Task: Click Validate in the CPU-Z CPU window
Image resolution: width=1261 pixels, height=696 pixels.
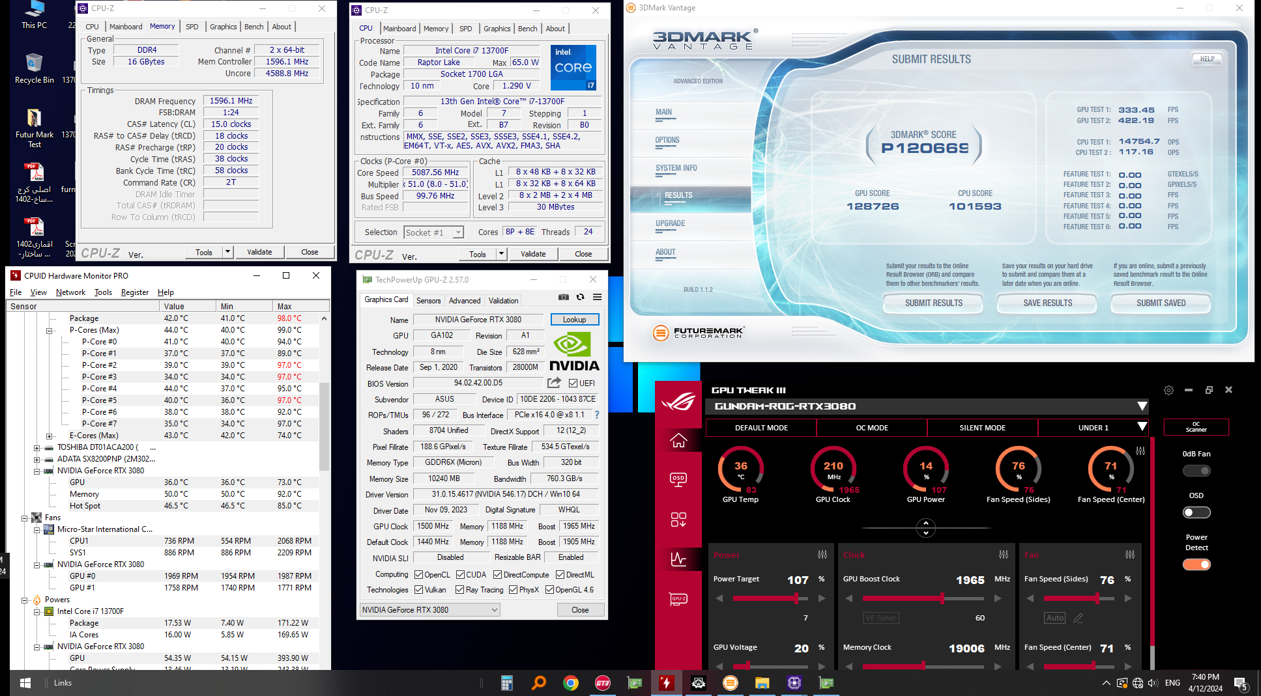Action: (533, 254)
